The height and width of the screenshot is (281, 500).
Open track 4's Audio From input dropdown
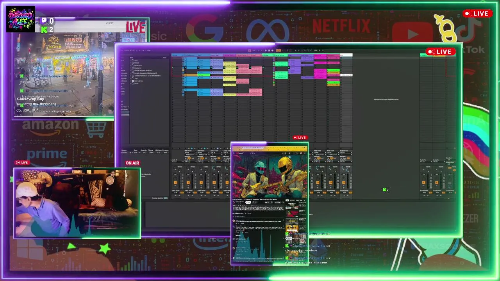[x=216, y=153]
